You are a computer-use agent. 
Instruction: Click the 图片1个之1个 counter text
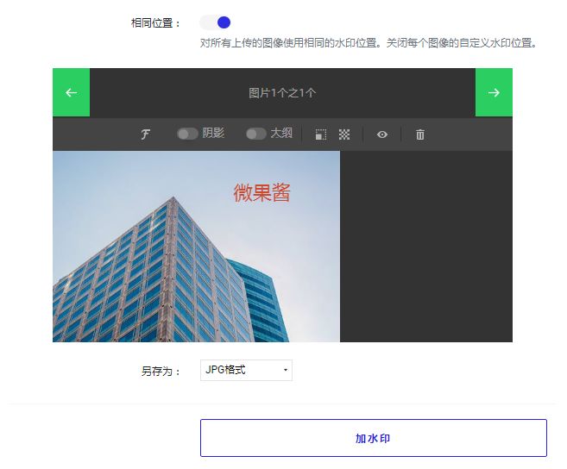click(x=282, y=93)
